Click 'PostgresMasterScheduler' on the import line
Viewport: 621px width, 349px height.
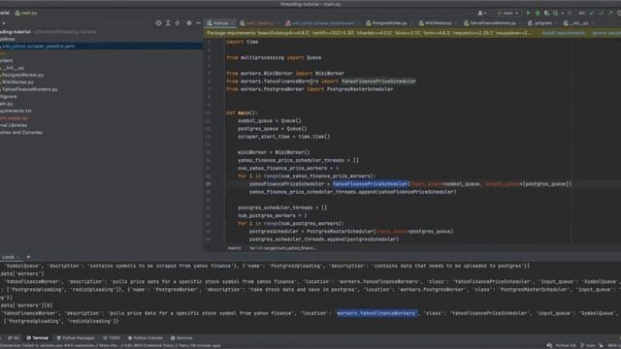coord(360,89)
